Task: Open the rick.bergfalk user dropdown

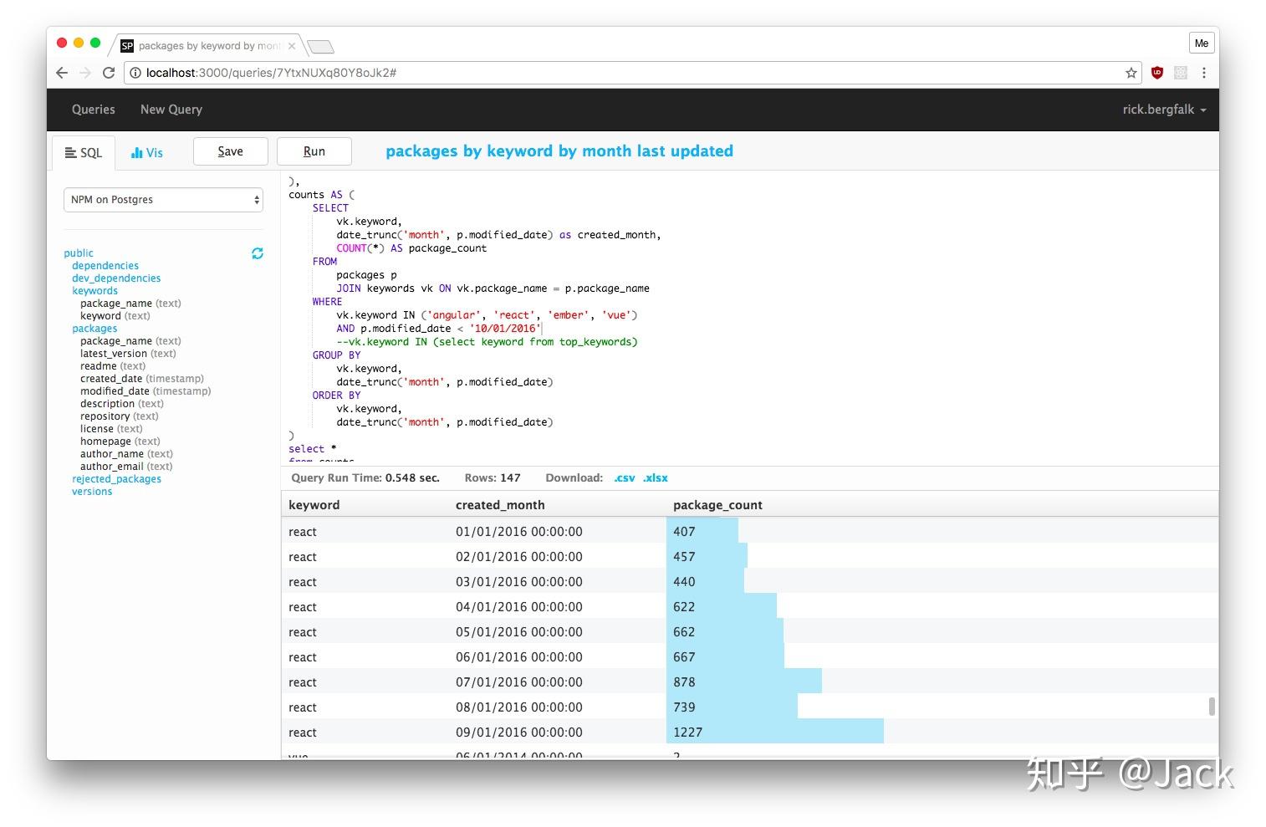Action: pos(1164,110)
